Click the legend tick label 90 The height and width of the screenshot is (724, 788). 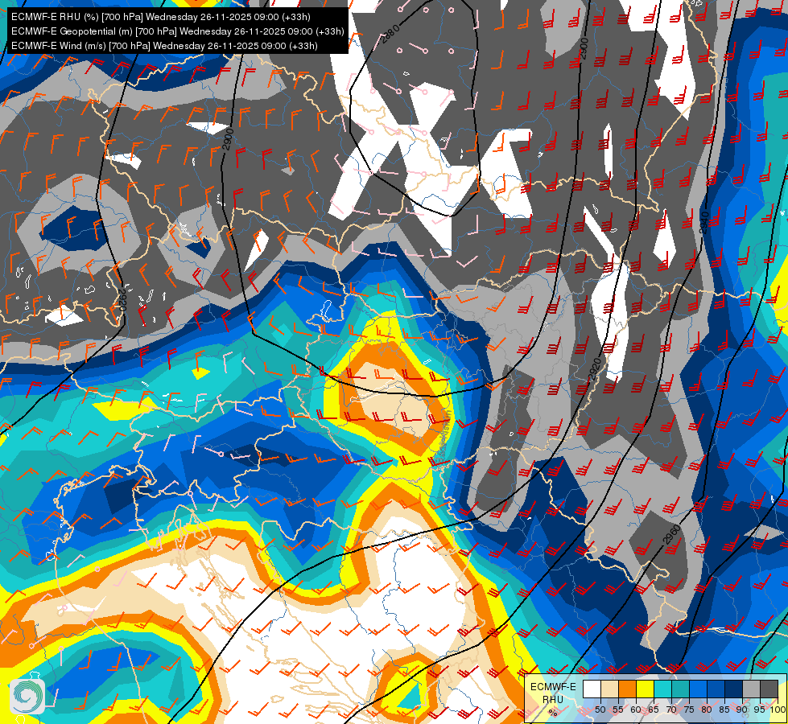[742, 710]
